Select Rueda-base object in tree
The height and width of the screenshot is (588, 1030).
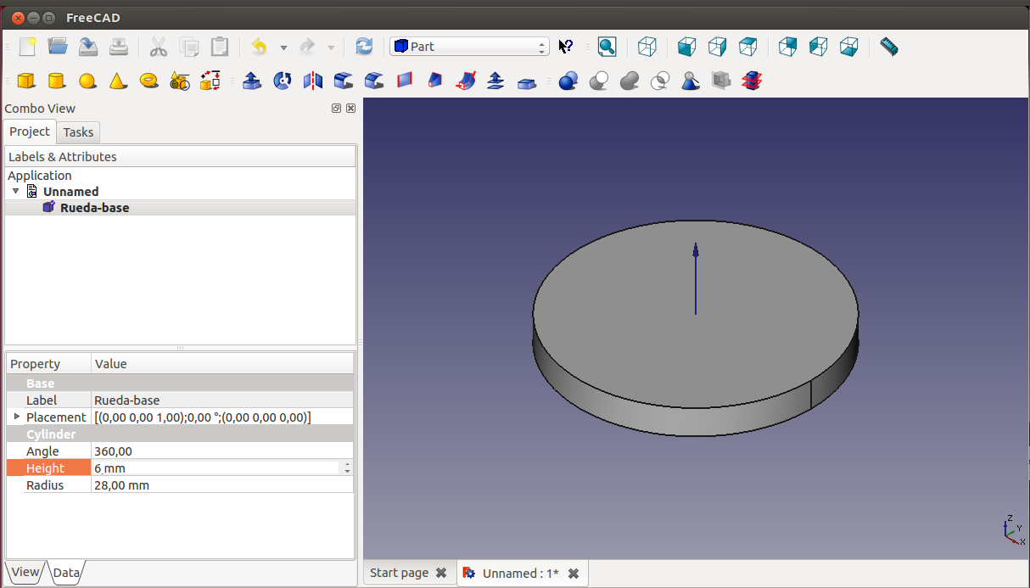point(94,208)
